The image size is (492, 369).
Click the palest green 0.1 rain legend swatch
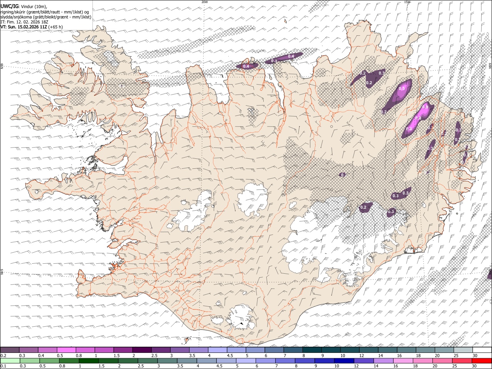(10, 361)
